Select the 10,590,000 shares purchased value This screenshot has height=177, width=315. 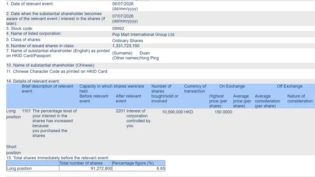click(172, 112)
